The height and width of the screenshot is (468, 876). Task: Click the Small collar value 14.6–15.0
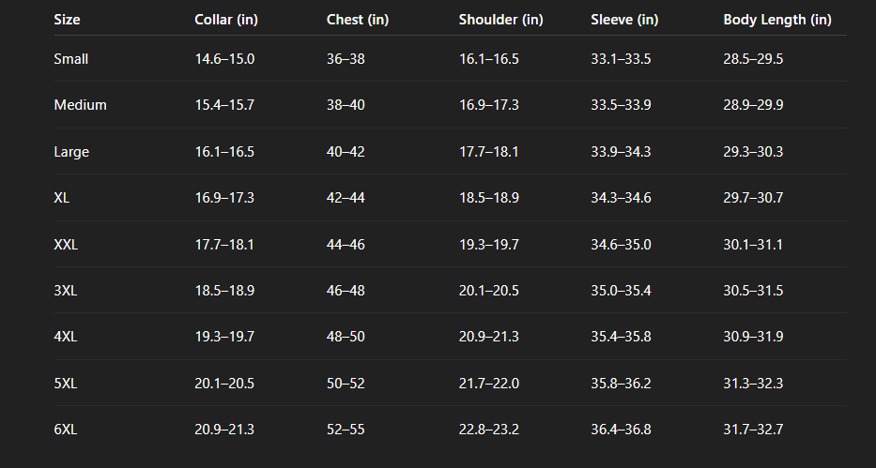[224, 59]
